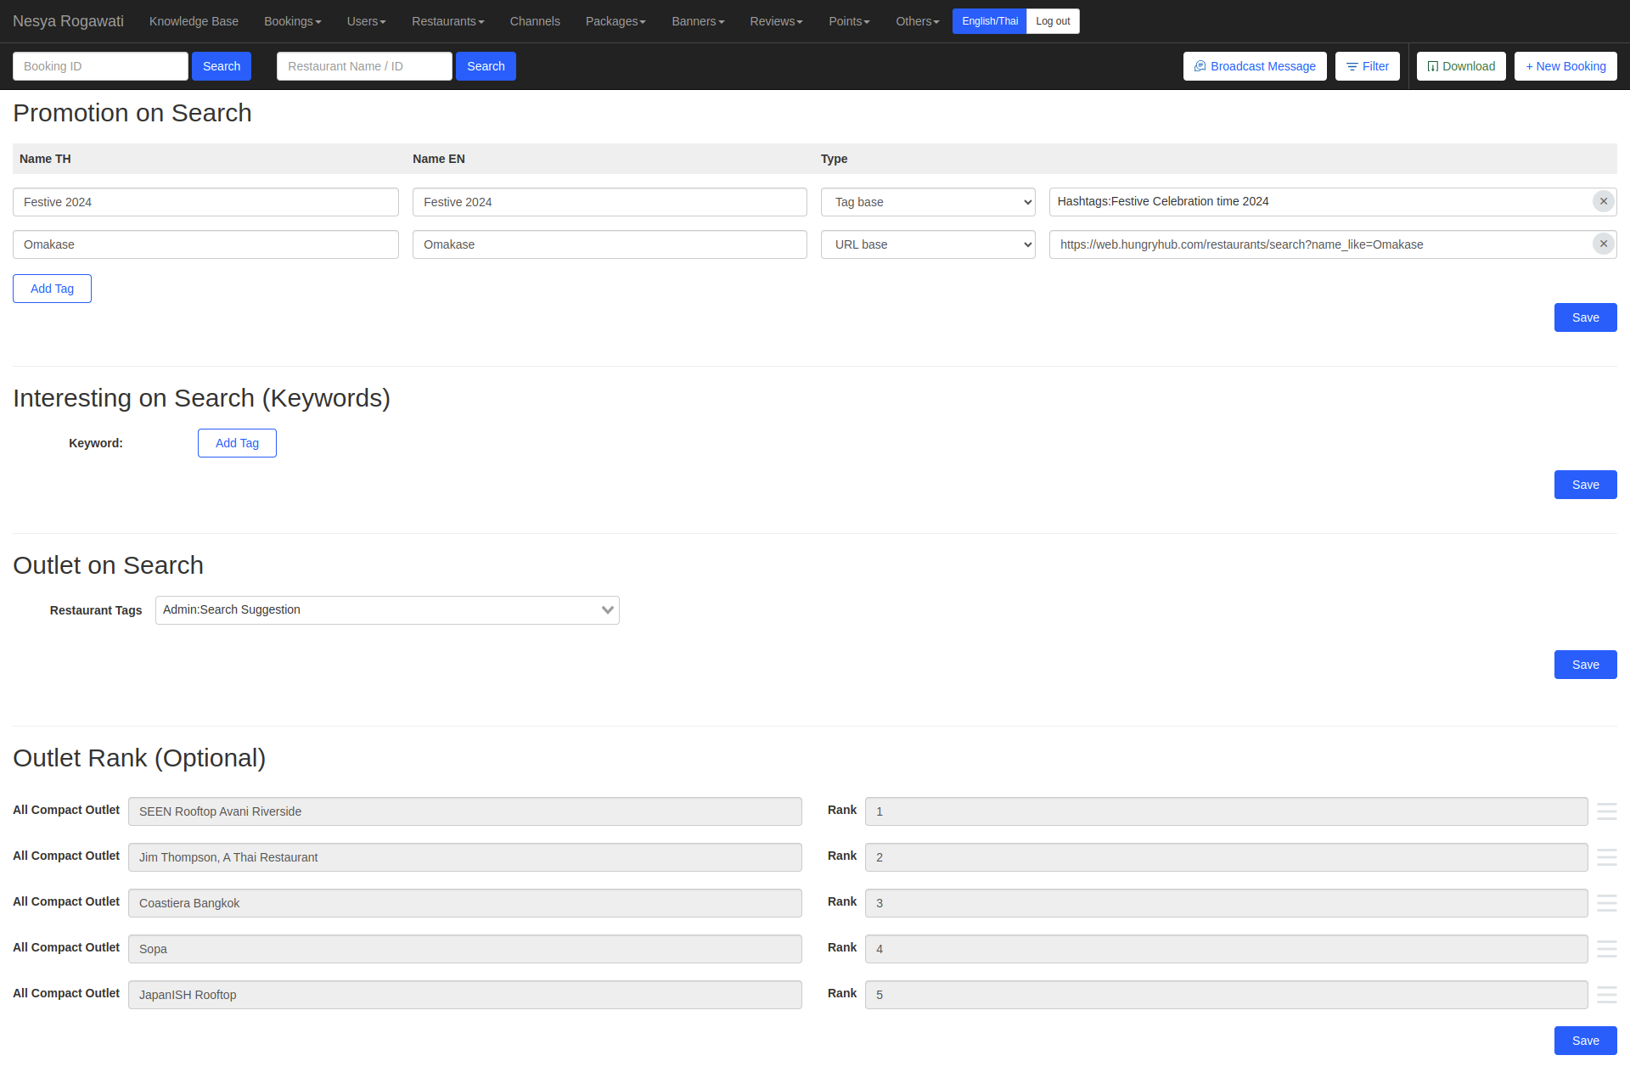Click the drag handle for Sopa row
Image resolution: width=1630 pixels, height=1089 pixels.
click(1606, 949)
